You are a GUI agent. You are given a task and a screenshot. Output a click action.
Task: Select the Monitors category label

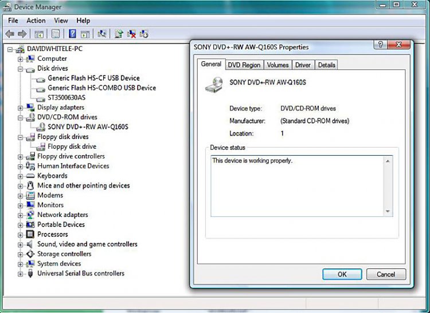pyautogui.click(x=50, y=205)
